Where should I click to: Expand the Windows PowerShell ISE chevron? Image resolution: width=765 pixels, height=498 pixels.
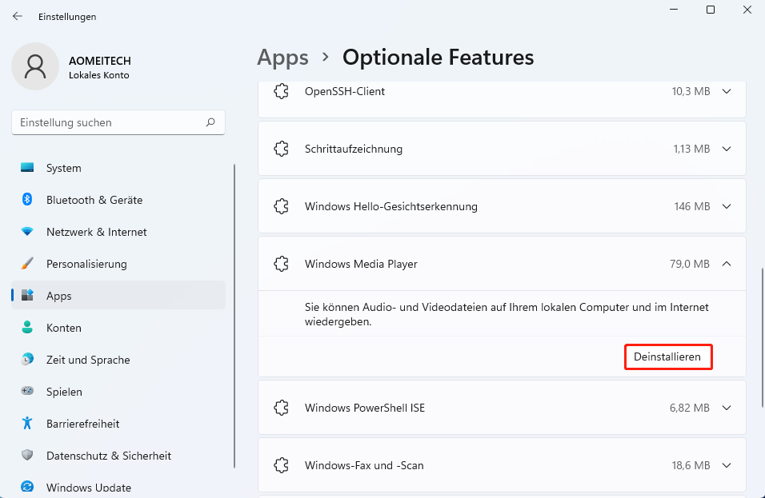tap(727, 408)
